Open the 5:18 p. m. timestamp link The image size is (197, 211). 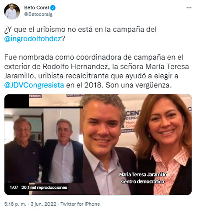coord(15,204)
